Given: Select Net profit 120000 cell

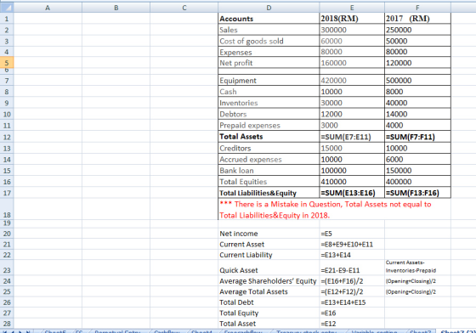Looking at the screenshot, I should pos(417,63).
